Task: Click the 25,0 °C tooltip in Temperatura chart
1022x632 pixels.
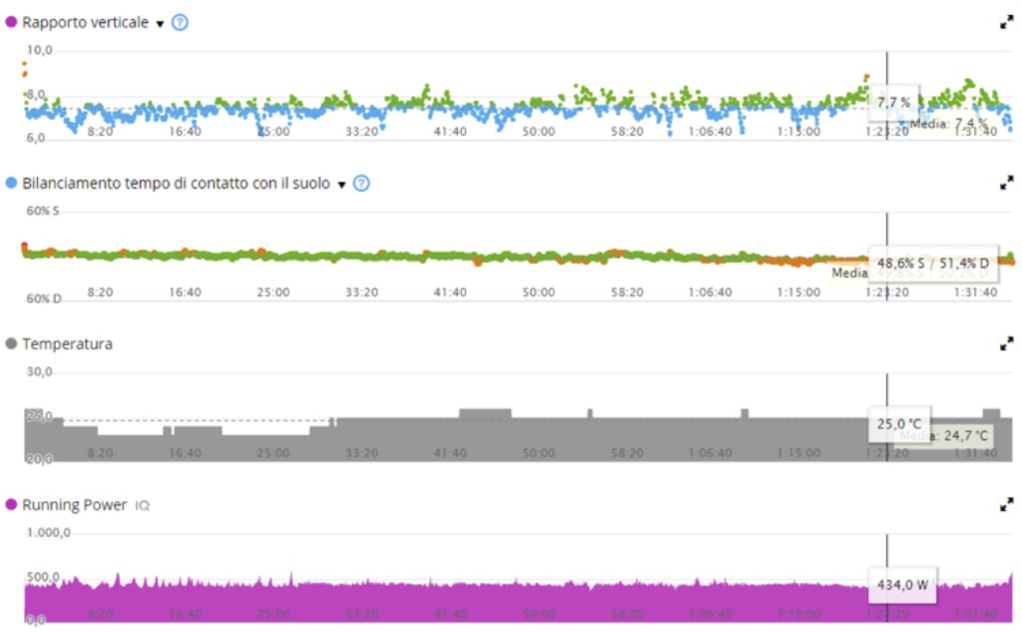Action: click(899, 424)
